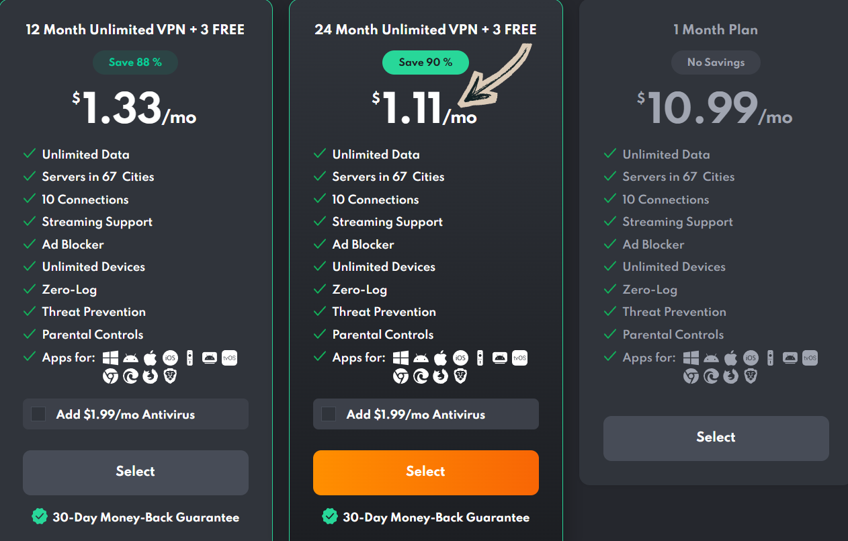
Task: Select the Brave browser icon in the 1 Month plan
Action: point(751,376)
